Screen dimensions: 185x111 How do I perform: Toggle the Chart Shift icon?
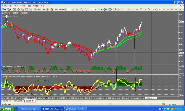coord(95,9)
